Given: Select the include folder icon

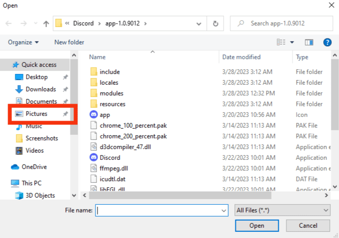Looking at the screenshot, I should click(93, 72).
